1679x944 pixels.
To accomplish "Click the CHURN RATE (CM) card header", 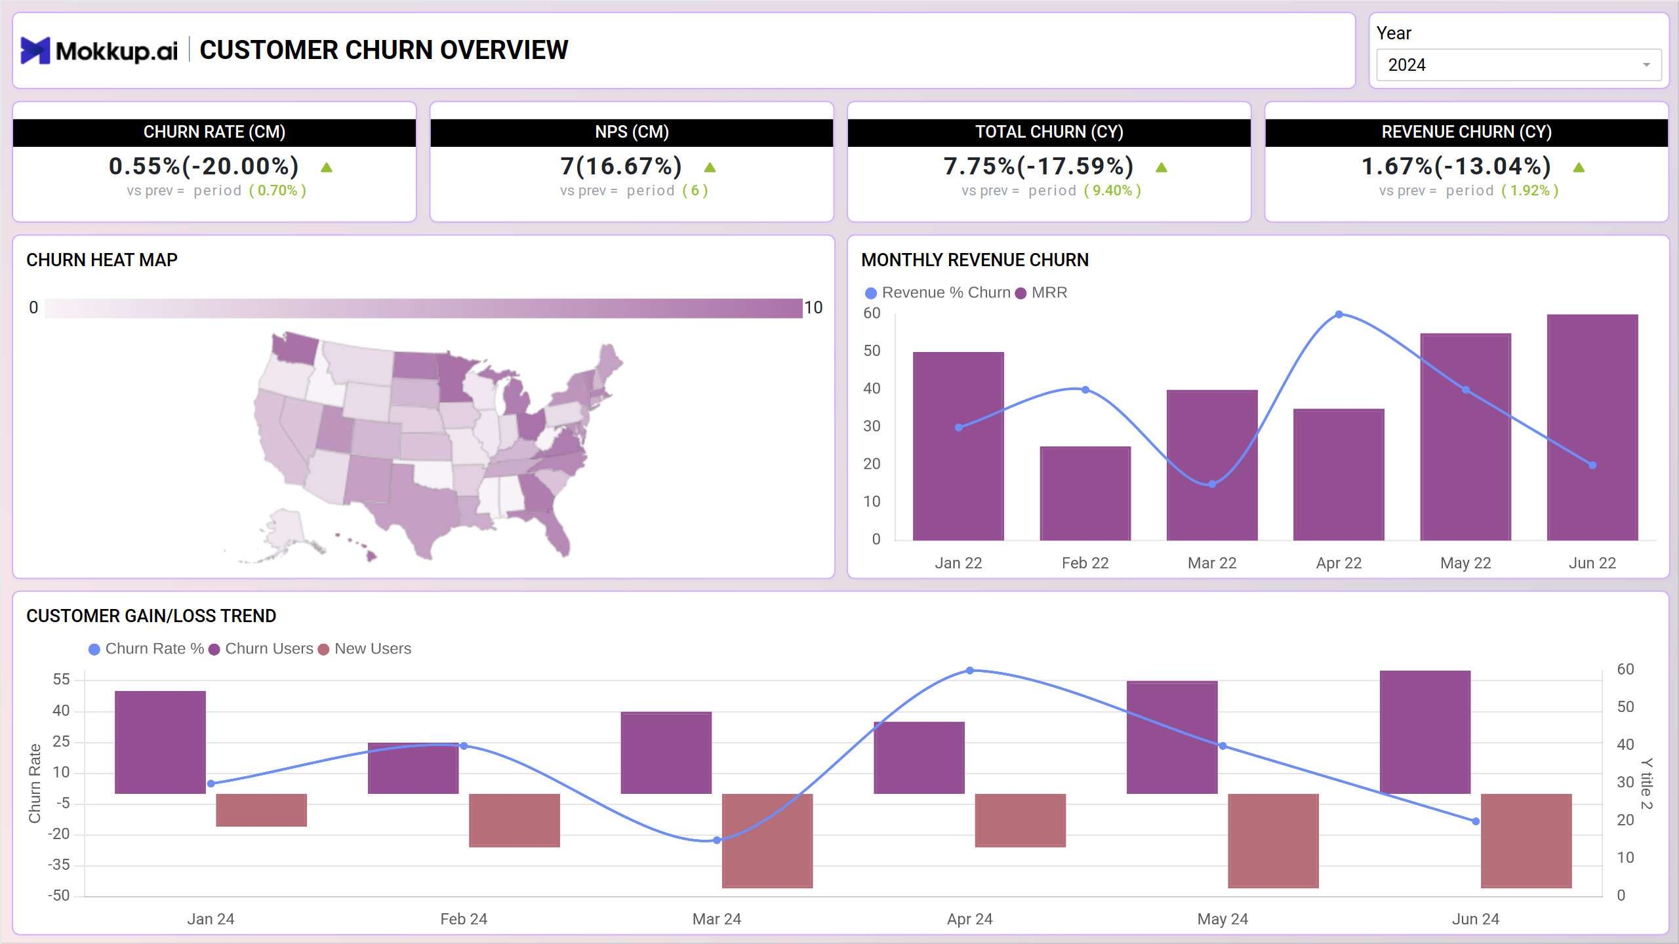I will (x=214, y=132).
